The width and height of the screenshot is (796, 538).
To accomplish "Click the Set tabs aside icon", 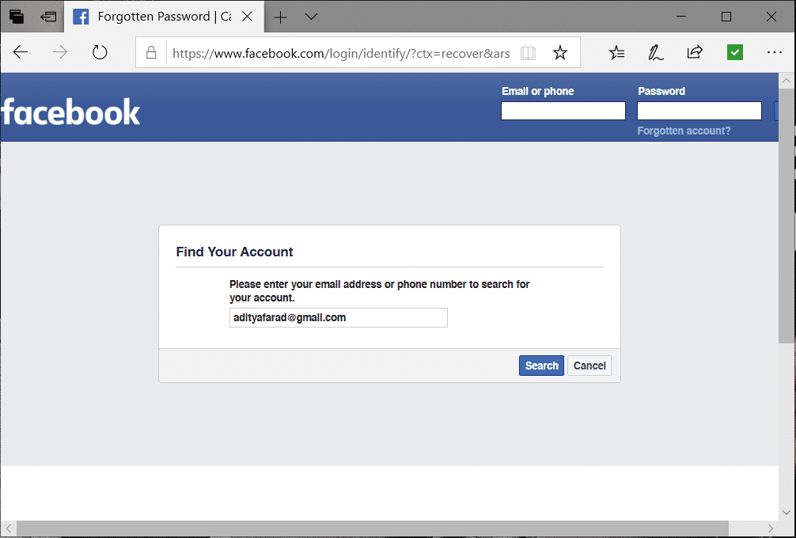I will (x=48, y=17).
